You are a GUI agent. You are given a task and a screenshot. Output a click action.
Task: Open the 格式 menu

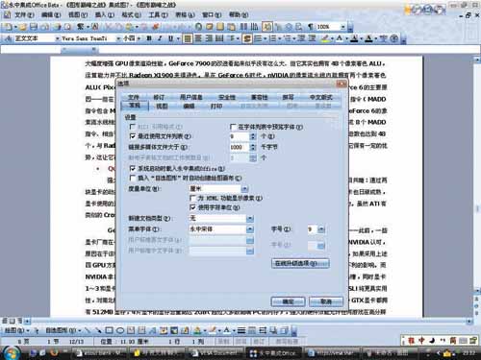pos(131,14)
